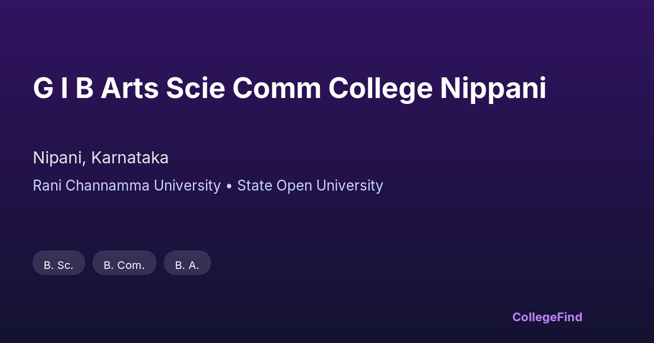654x343 pixels.
Task: Click the word Karnataka in location line
Action: tap(130, 158)
